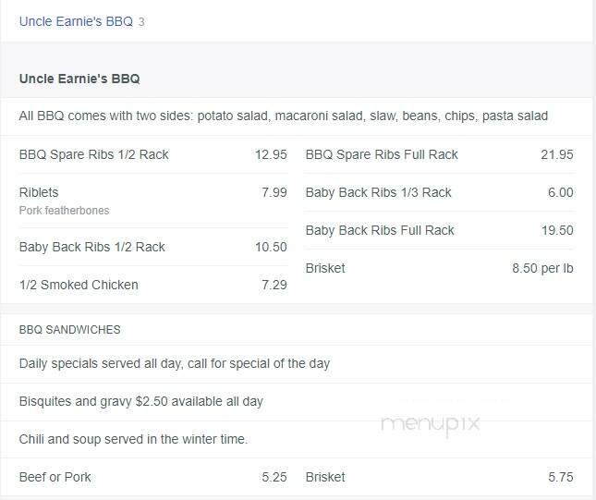This screenshot has width=596, height=500.
Task: Click the two sides description line
Action: click(284, 116)
